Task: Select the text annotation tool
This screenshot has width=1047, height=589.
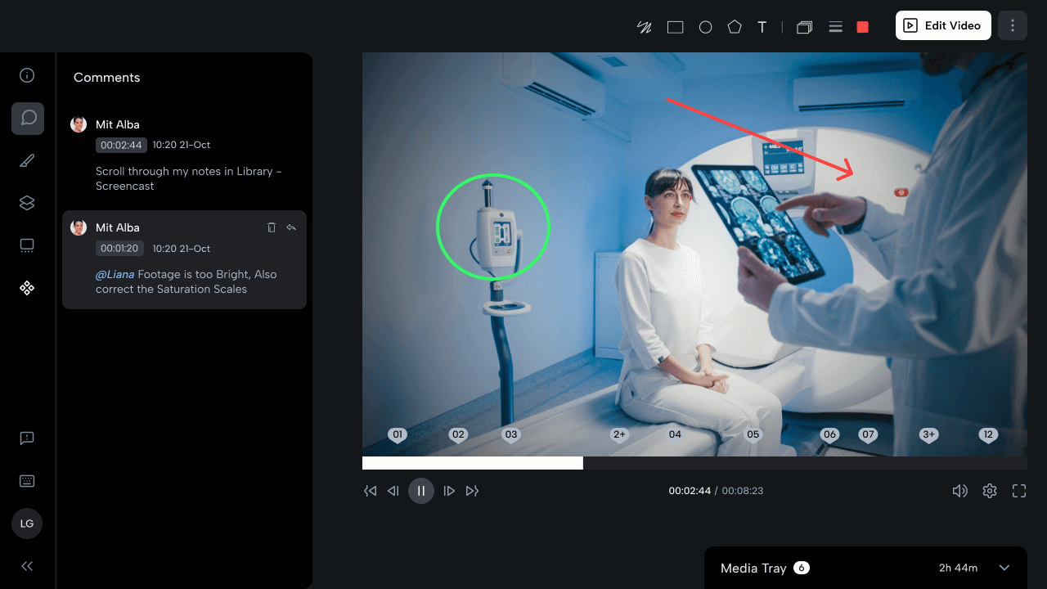Action: 762,27
